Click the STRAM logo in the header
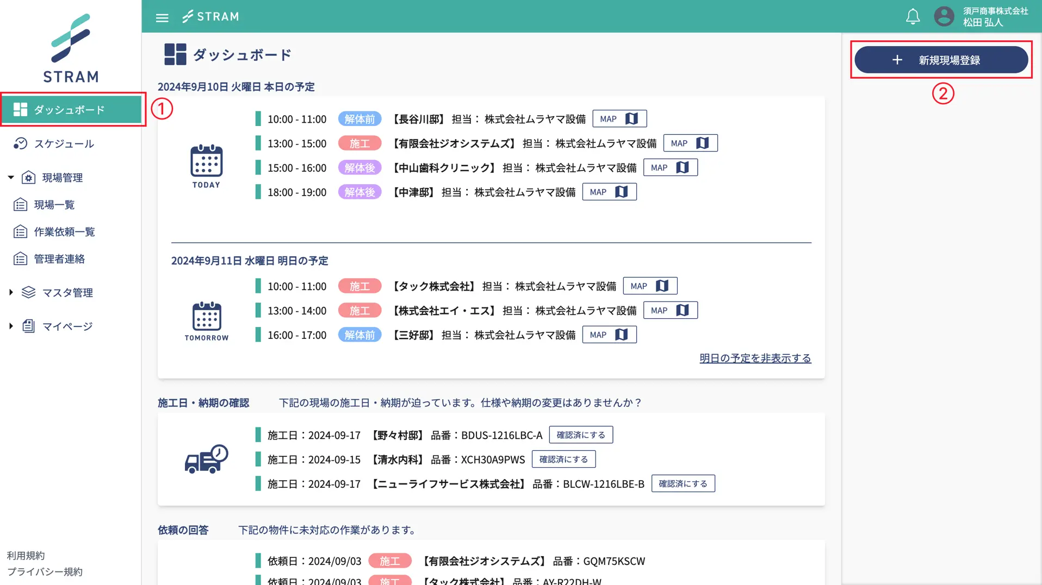This screenshot has height=585, width=1042. [x=210, y=16]
